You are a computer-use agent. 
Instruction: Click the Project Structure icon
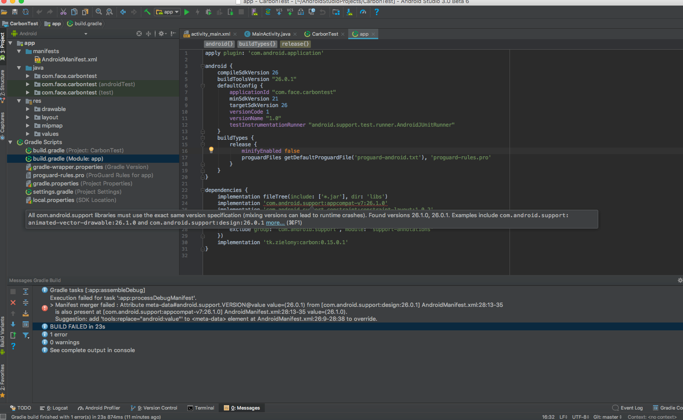336,12
